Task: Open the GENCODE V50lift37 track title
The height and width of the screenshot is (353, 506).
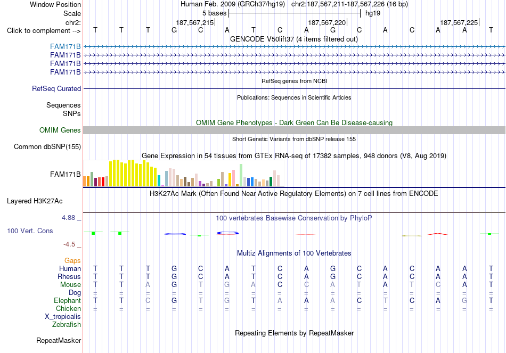Action: [x=294, y=39]
